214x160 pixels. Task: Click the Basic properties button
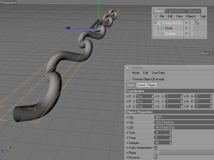tap(131, 85)
